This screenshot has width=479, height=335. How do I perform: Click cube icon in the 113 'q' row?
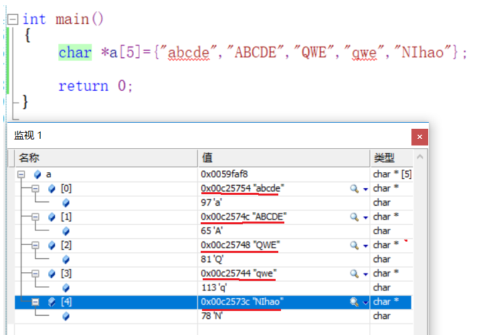pos(66,288)
